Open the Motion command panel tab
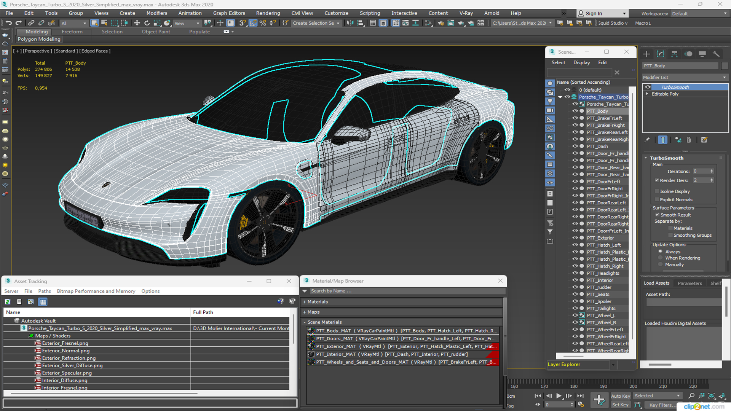 coord(688,54)
